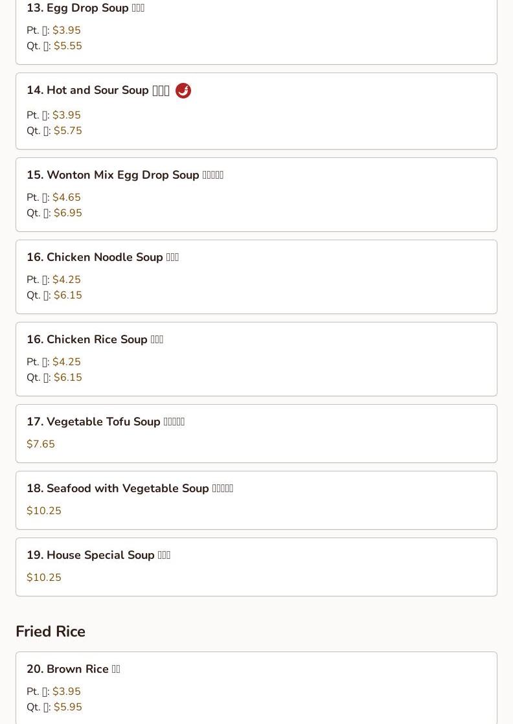This screenshot has height=724, width=513.
Task: Click Chicken Noodle Soup pint price $4.25
Action: click(x=67, y=280)
